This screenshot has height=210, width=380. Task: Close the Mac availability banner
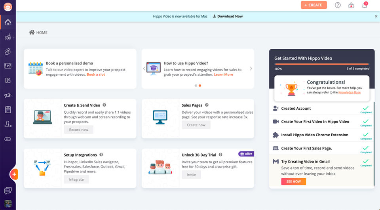[x=376, y=16]
